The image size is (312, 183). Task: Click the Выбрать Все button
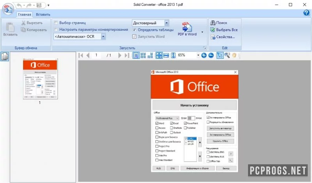[224, 30]
